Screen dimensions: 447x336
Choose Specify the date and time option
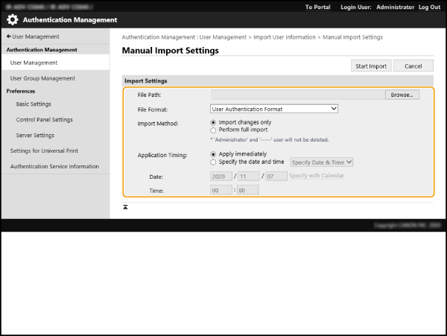[214, 162]
